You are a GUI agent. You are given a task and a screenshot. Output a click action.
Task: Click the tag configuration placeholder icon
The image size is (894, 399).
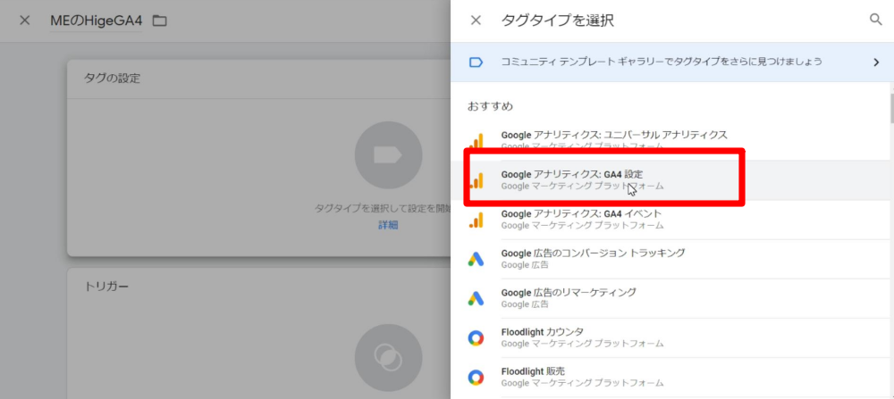tap(388, 154)
